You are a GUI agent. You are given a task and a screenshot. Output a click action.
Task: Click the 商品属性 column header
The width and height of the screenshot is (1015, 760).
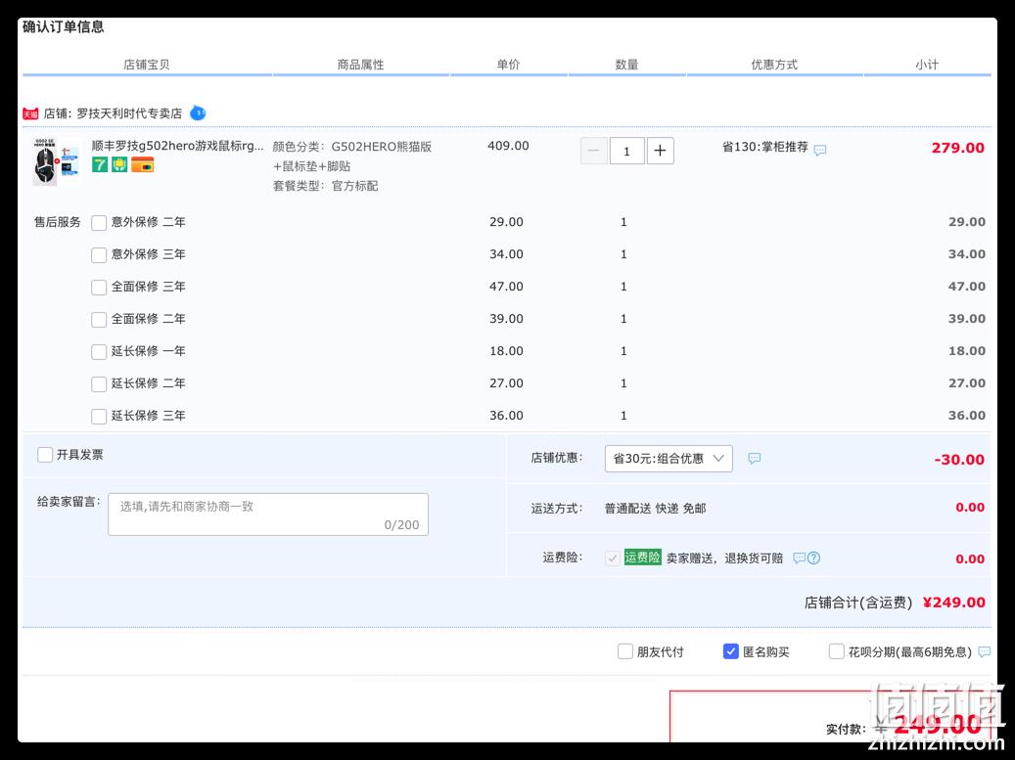[x=360, y=65]
